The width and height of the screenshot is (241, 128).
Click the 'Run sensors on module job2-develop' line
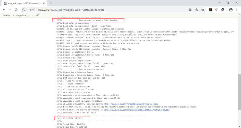click(87, 20)
